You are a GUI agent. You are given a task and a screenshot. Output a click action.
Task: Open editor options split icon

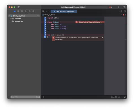[x=121, y=11]
